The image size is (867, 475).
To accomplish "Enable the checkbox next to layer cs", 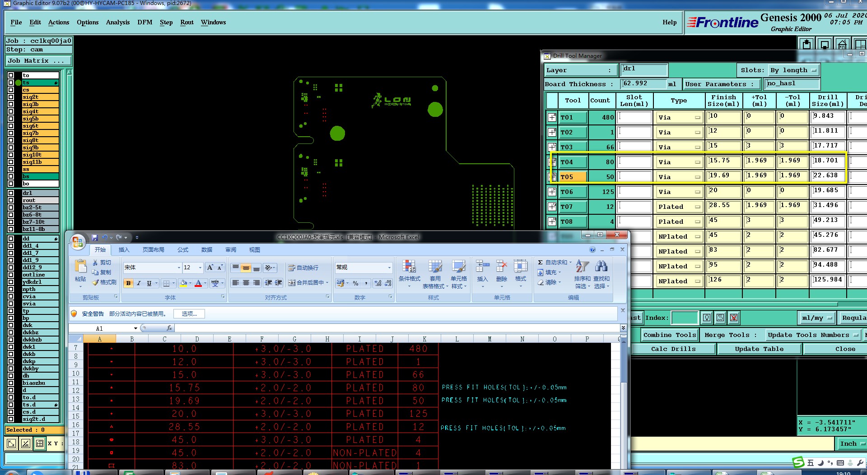I will [11, 90].
